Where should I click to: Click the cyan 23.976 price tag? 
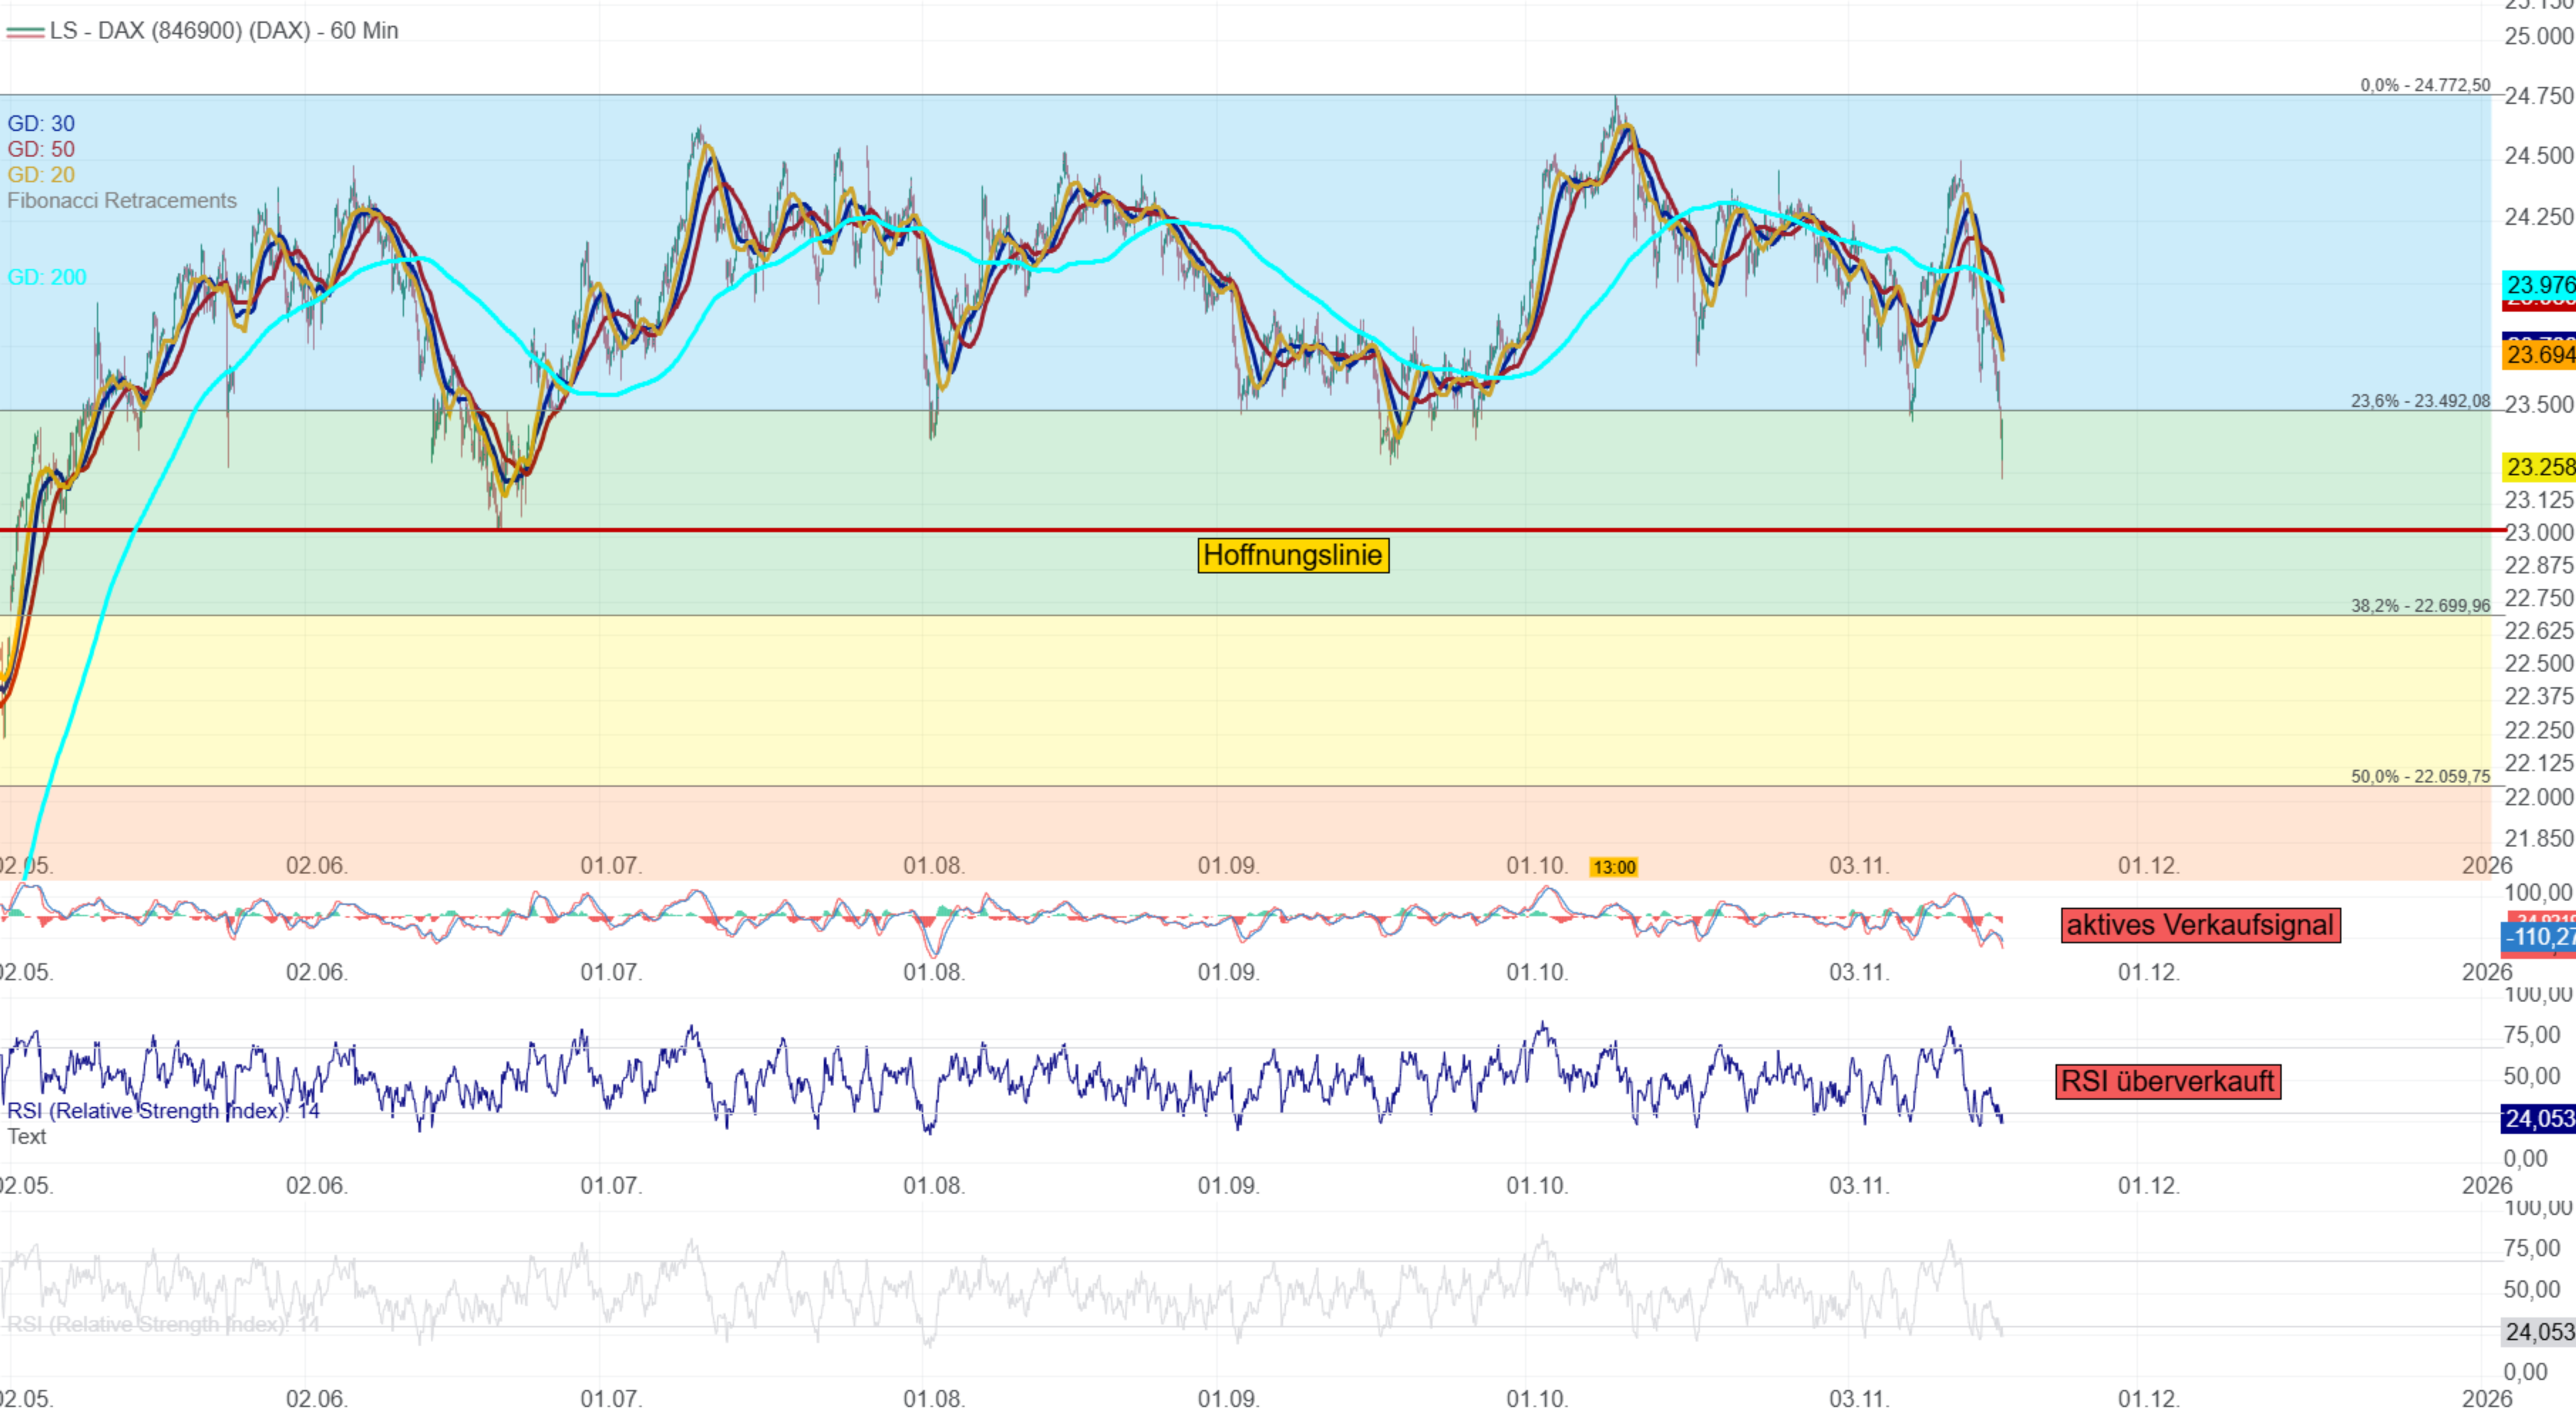pyautogui.click(x=2538, y=285)
